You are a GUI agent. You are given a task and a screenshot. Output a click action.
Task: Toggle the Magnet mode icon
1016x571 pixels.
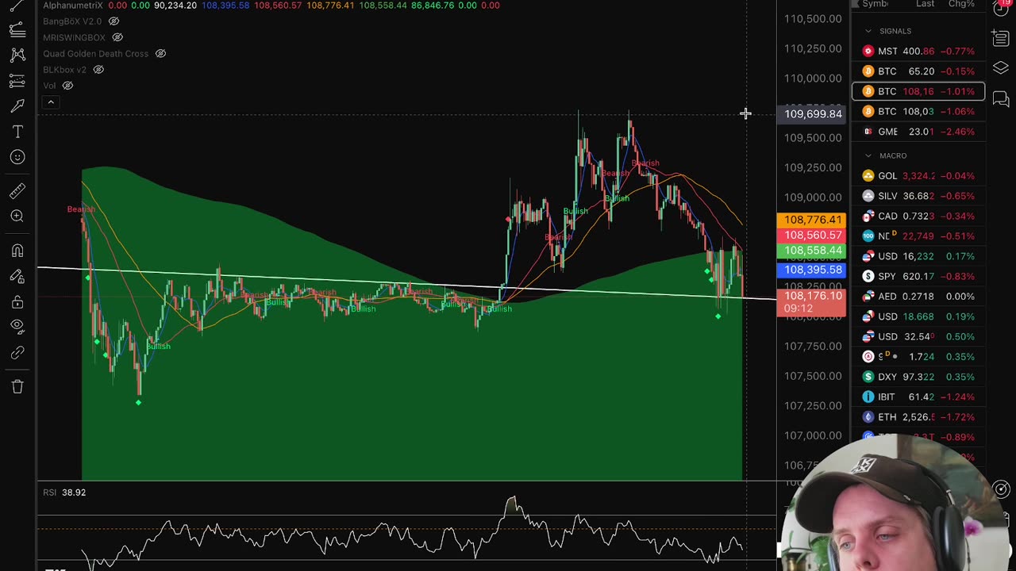(x=17, y=251)
